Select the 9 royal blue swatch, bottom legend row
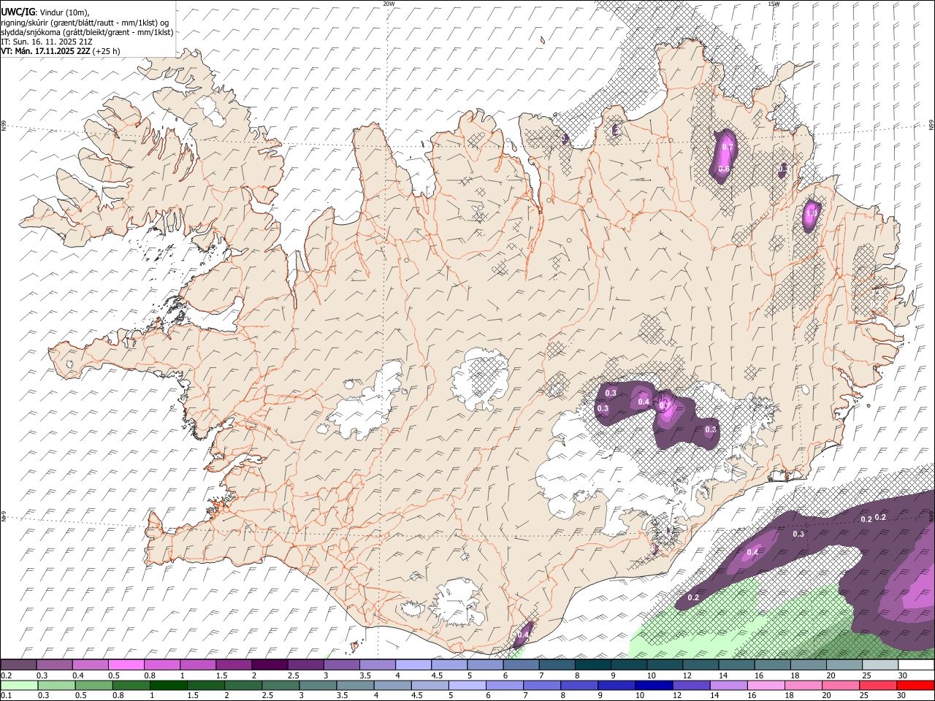The width and height of the screenshot is (935, 701). [x=617, y=685]
